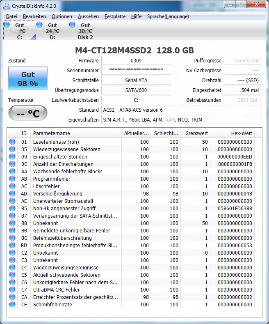Click status icon of Eingeschaltete Stunden row
Screen dimensions: 269x324
[12, 156]
